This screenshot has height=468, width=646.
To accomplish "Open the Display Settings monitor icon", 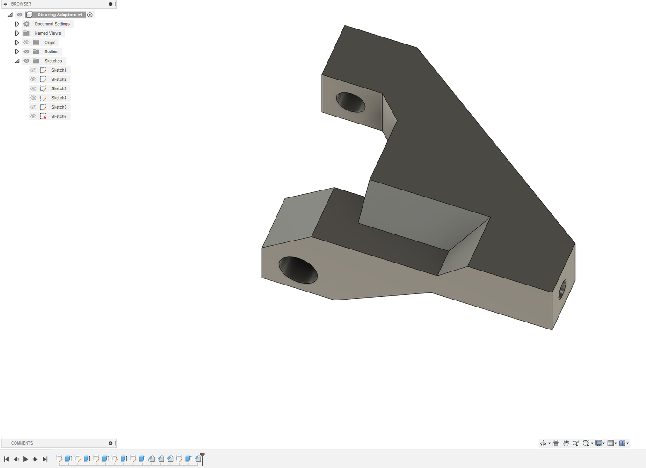I will tap(599, 443).
